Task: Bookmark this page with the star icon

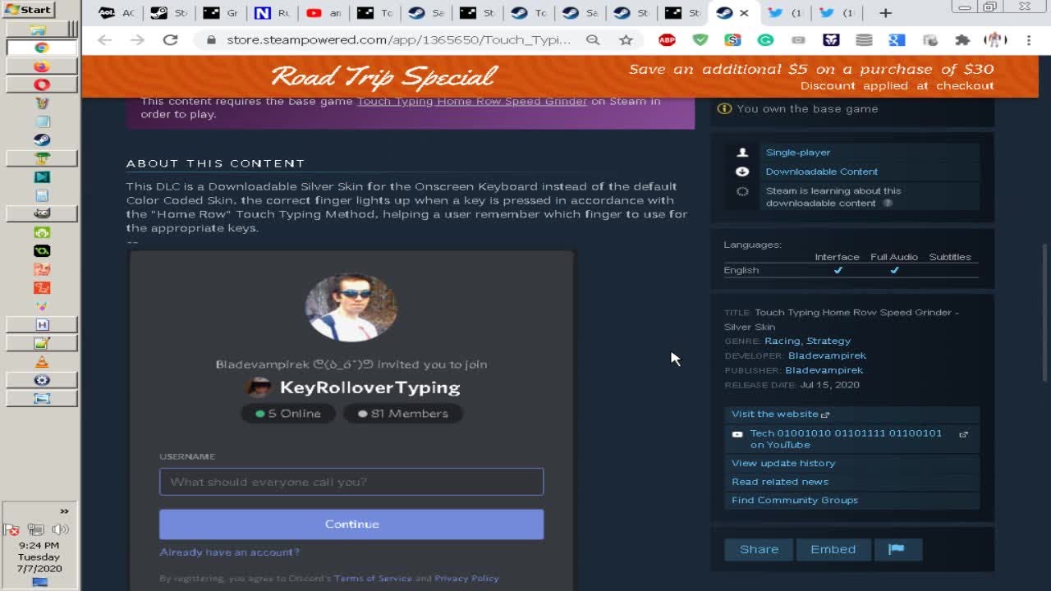Action: click(x=626, y=39)
